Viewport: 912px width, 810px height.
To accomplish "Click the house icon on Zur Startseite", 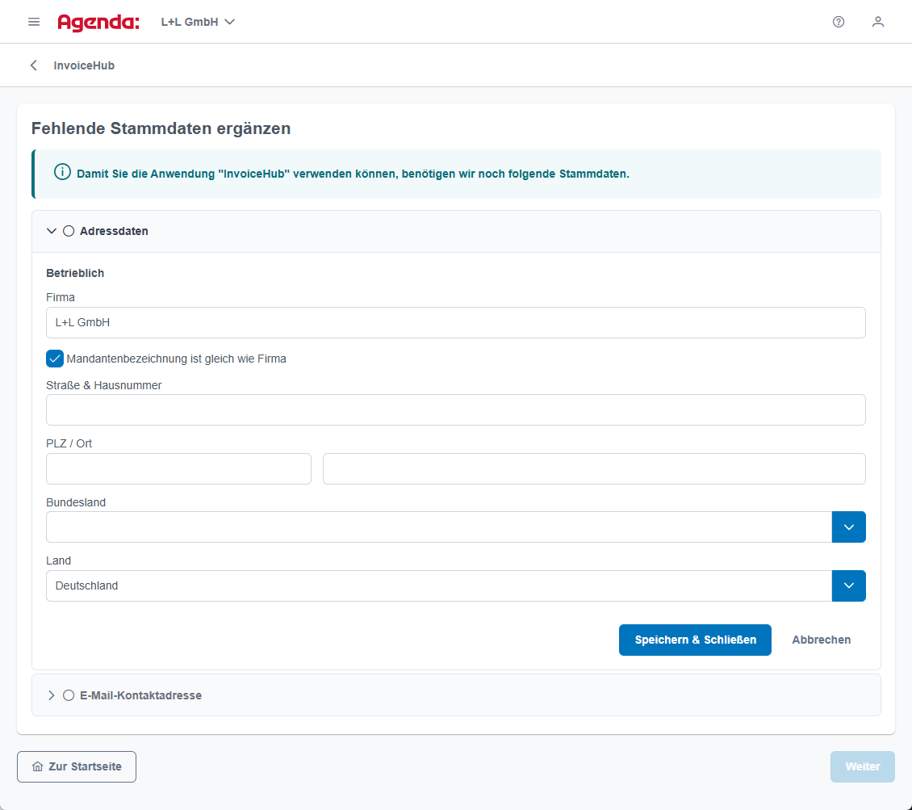I will tap(37, 766).
